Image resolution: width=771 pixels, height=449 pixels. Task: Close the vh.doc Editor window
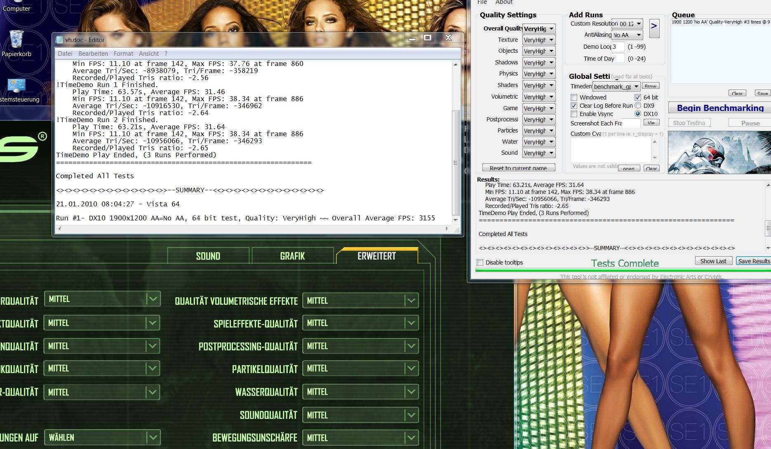pyautogui.click(x=448, y=38)
